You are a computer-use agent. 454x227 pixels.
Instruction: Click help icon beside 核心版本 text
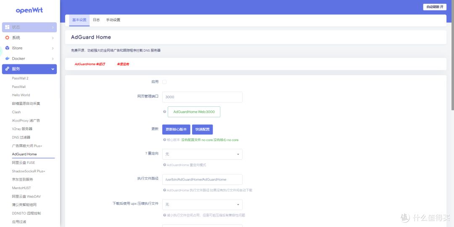click(x=164, y=140)
